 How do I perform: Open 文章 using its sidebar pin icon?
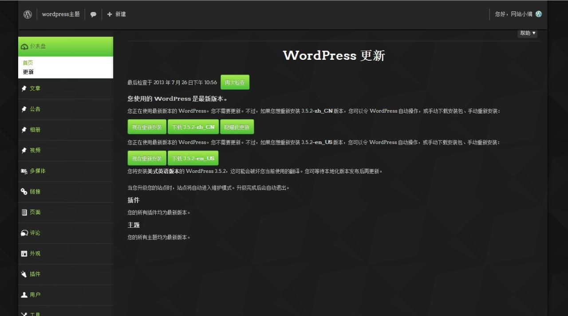(x=24, y=88)
